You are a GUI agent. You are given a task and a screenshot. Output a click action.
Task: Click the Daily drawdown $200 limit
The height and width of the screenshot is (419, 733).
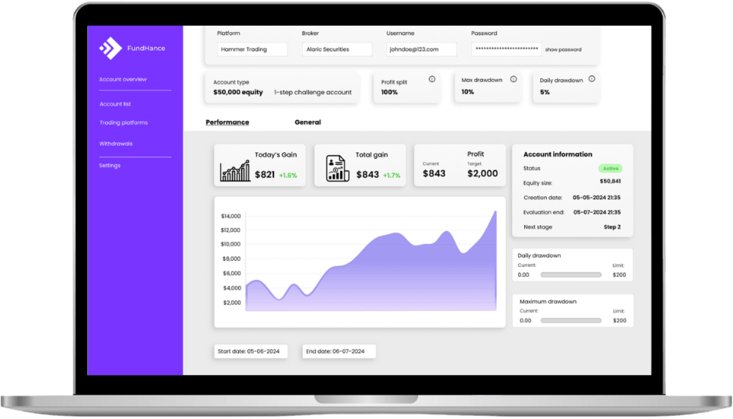tap(619, 275)
